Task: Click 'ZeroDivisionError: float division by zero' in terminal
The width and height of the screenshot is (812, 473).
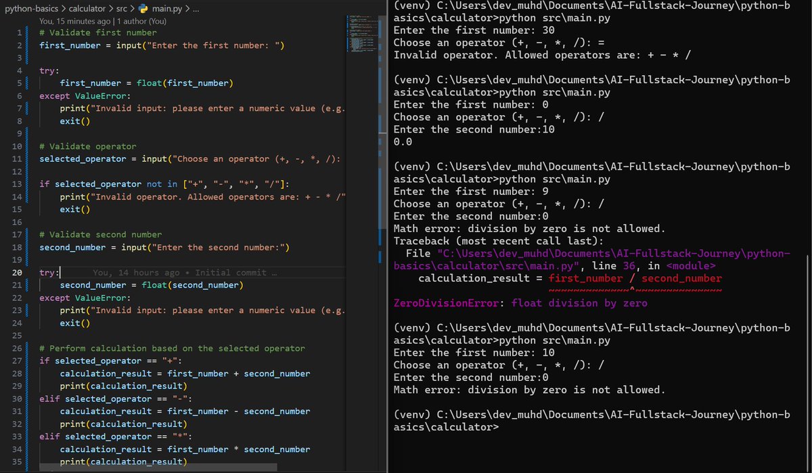Action: coord(520,303)
